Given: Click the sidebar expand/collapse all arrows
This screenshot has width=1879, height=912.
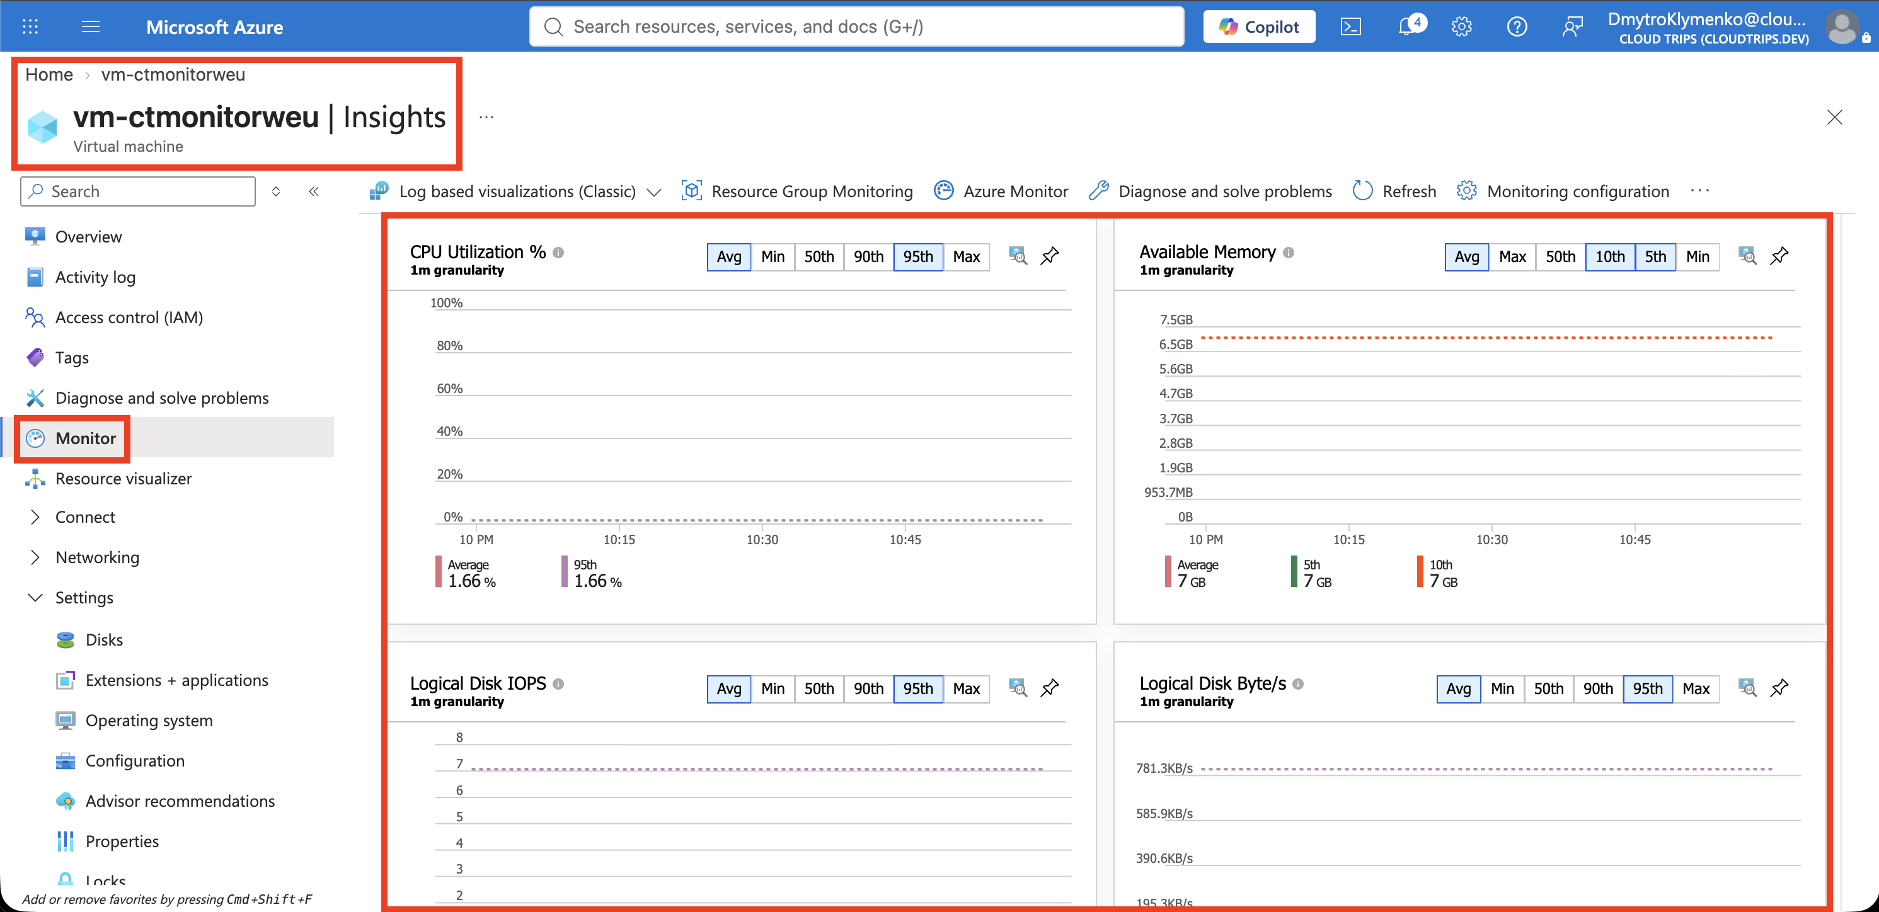Looking at the screenshot, I should point(276,191).
